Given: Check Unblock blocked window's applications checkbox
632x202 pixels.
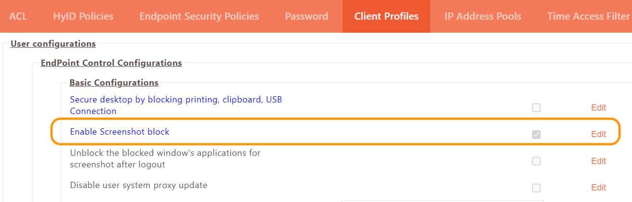Looking at the screenshot, I should (x=536, y=161).
